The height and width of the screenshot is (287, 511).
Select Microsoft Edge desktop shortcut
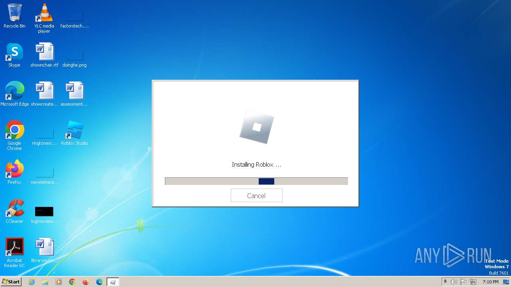(x=15, y=94)
